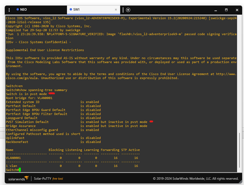
Task: Click the 'UplinkFast' row
Action: coord(53,138)
